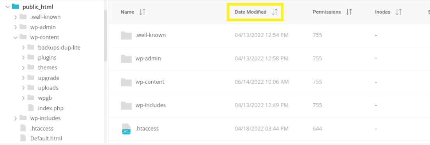Click the Date Modified sort arrows
The width and height of the screenshot is (430, 145).
274,12
